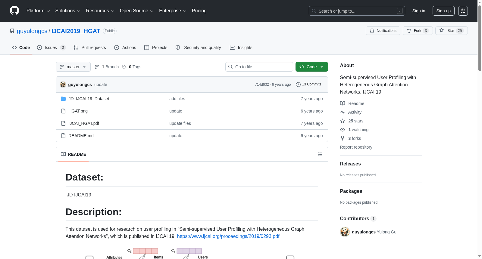Click the file icon for README.md
This screenshot has width=482, height=259.
click(63, 136)
